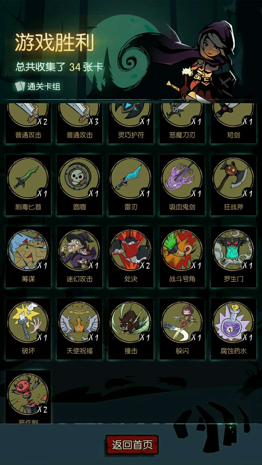
Task: Inspect the 罗生门 demon gate card
Action: coord(233,257)
